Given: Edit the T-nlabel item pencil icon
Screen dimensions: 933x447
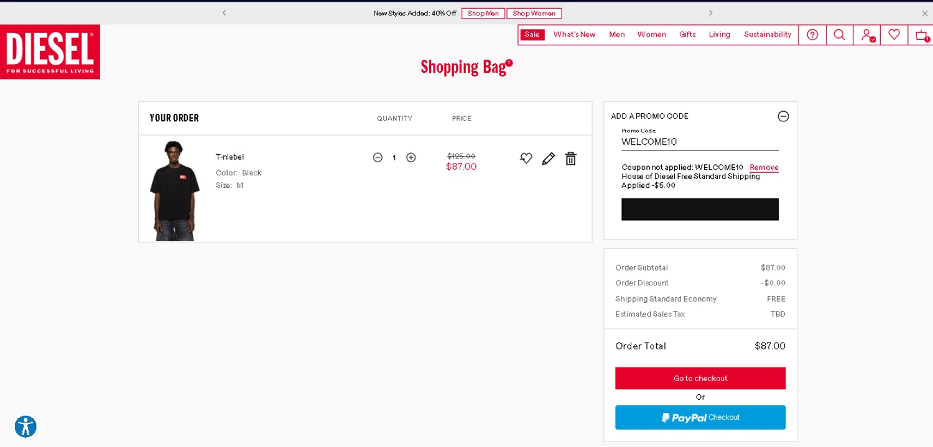Looking at the screenshot, I should click(x=548, y=159).
